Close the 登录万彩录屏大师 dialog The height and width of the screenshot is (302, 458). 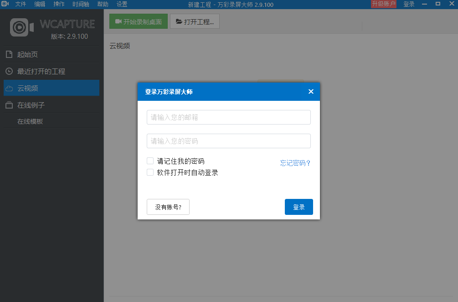tap(311, 92)
